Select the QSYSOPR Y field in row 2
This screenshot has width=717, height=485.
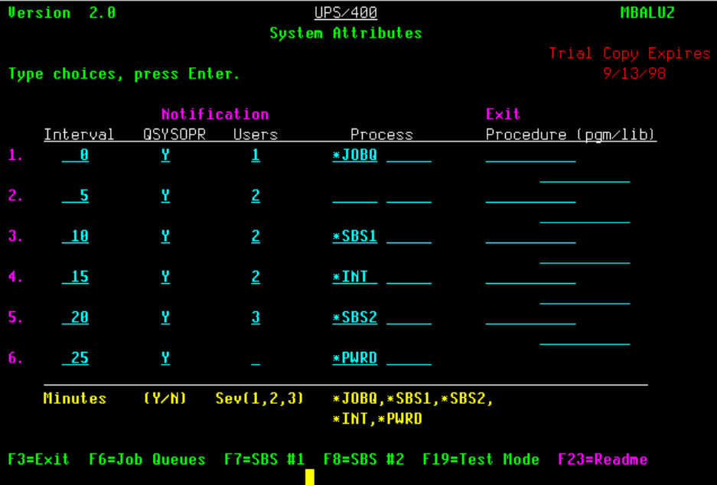point(165,196)
